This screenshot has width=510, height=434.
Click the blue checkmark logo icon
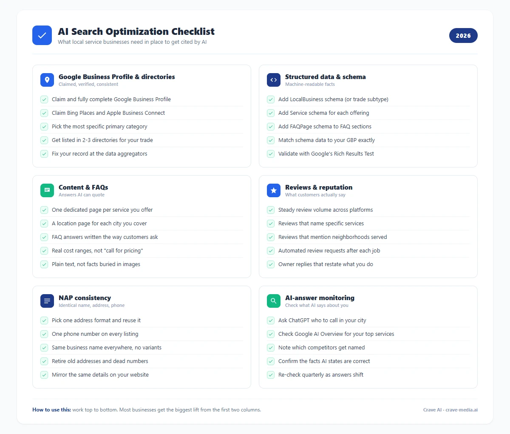point(42,35)
